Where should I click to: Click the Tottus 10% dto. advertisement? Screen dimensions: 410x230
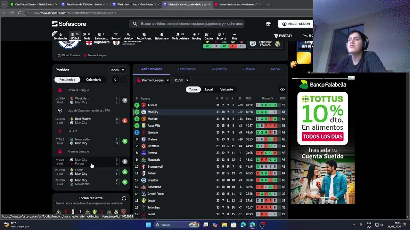(323, 118)
